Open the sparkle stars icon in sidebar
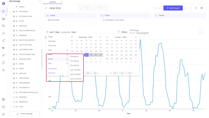 pyautogui.click(x=3, y=55)
